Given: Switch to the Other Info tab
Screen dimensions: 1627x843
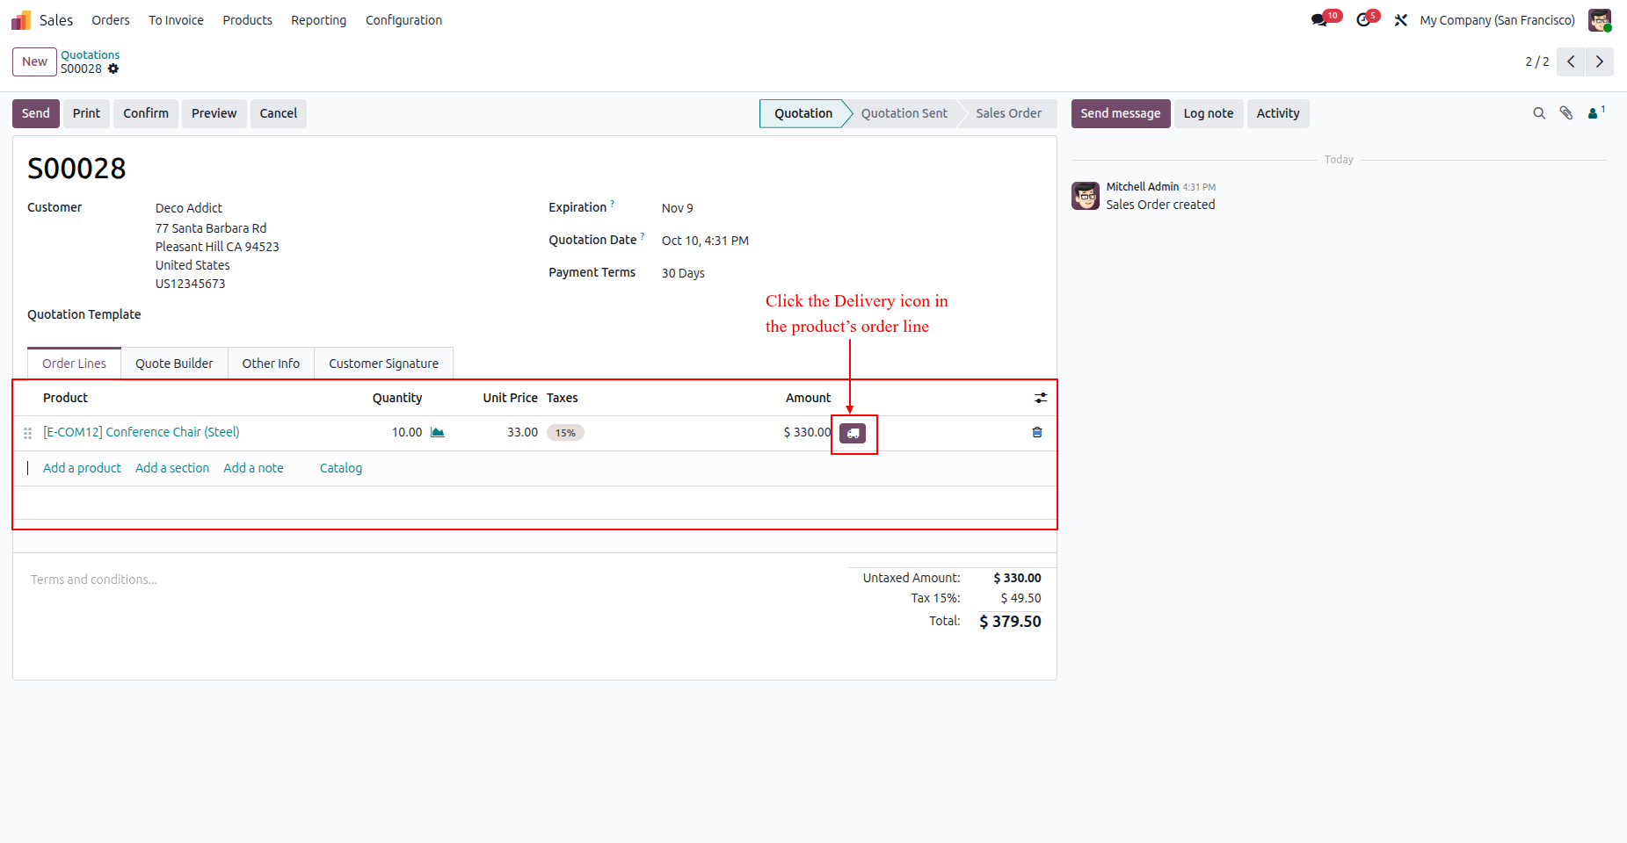Looking at the screenshot, I should coord(271,364).
